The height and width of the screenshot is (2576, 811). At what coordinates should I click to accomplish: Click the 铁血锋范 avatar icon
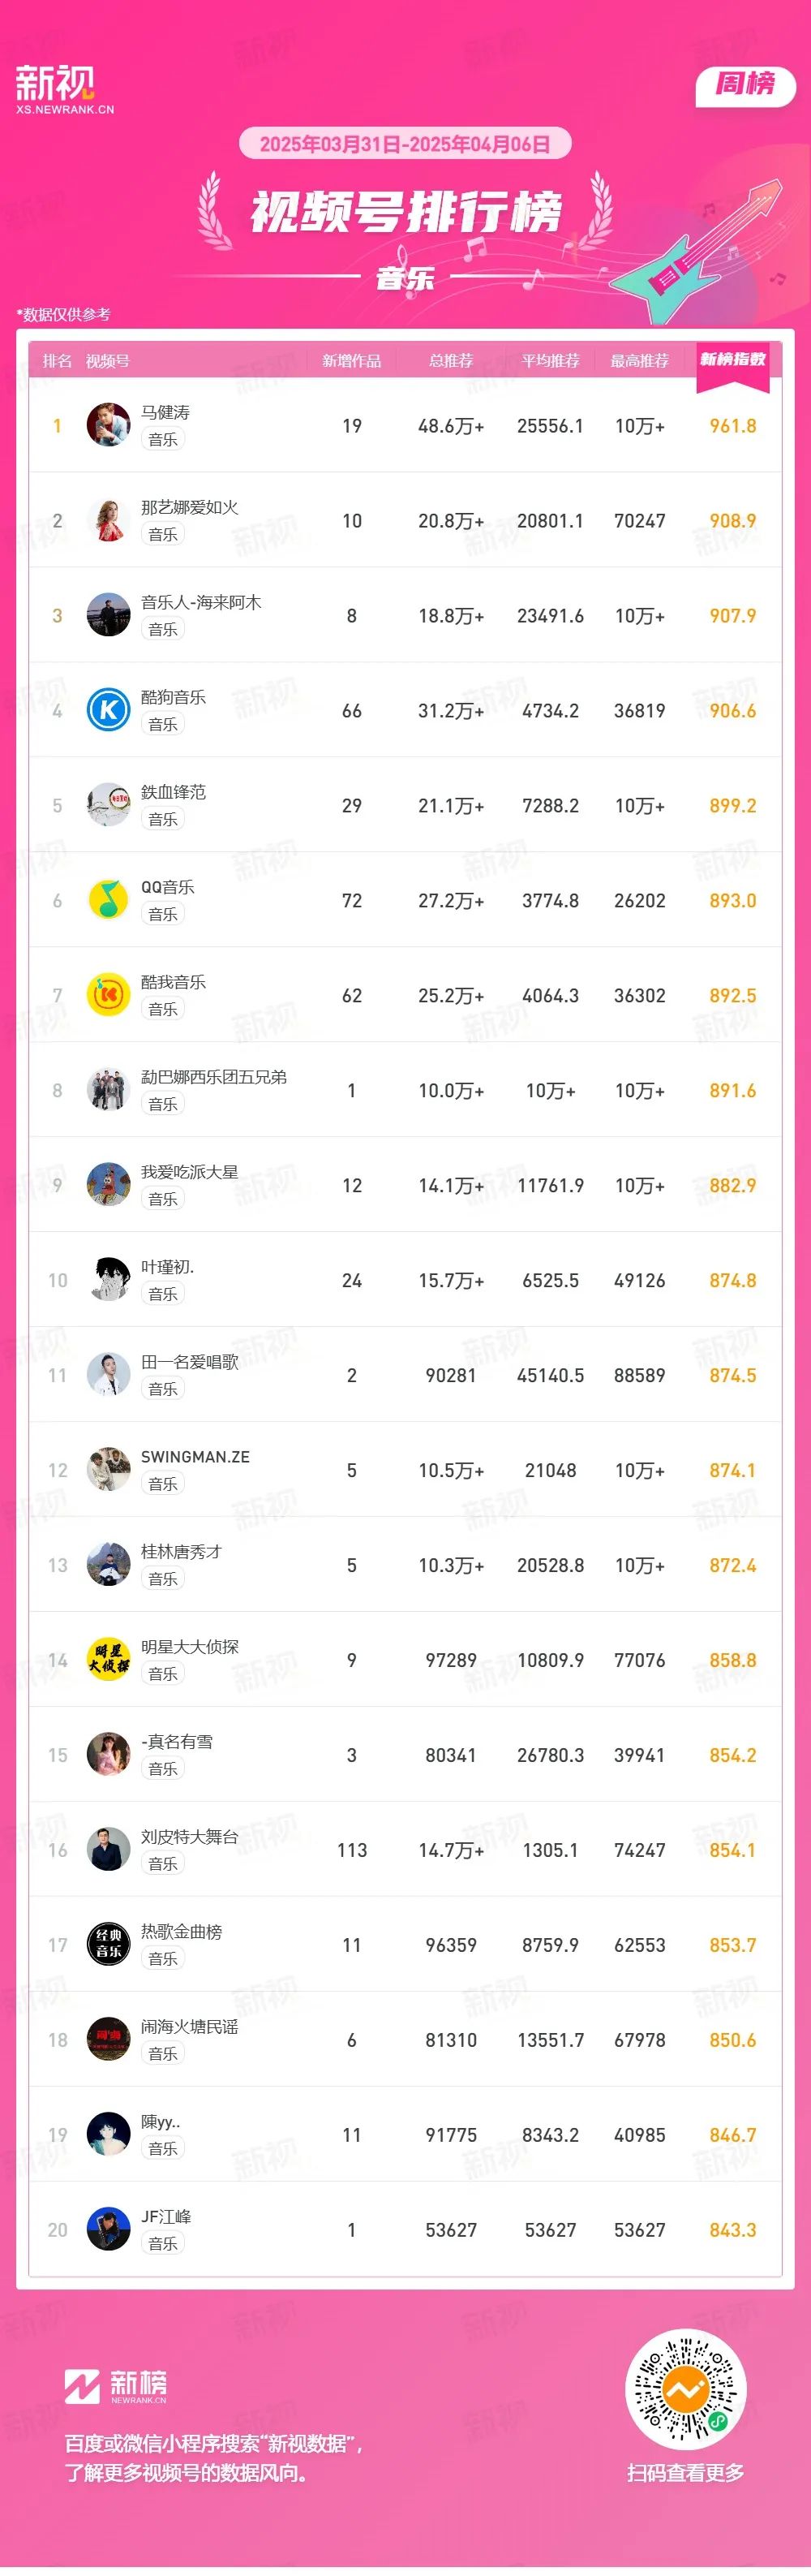[109, 805]
